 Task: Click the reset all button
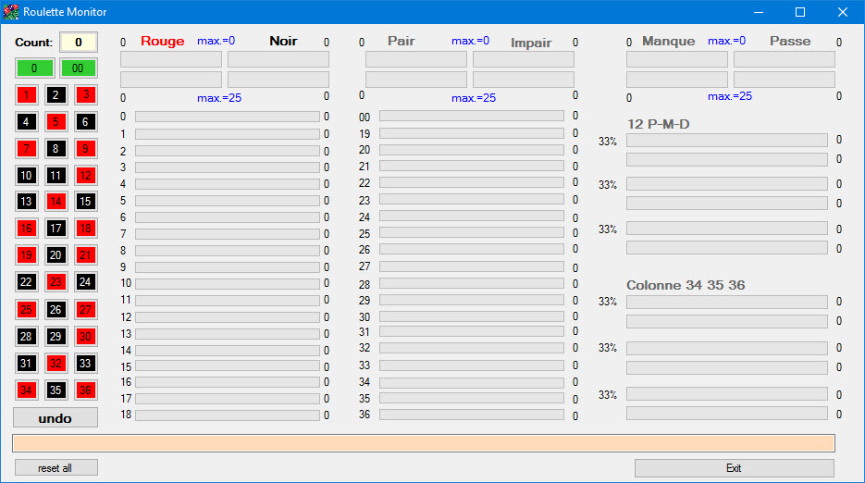56,468
